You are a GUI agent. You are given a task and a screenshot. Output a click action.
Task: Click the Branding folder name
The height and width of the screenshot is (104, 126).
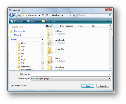click(60, 67)
